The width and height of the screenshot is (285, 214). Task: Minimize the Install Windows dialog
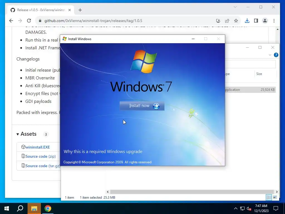pyautogui.click(x=193, y=39)
